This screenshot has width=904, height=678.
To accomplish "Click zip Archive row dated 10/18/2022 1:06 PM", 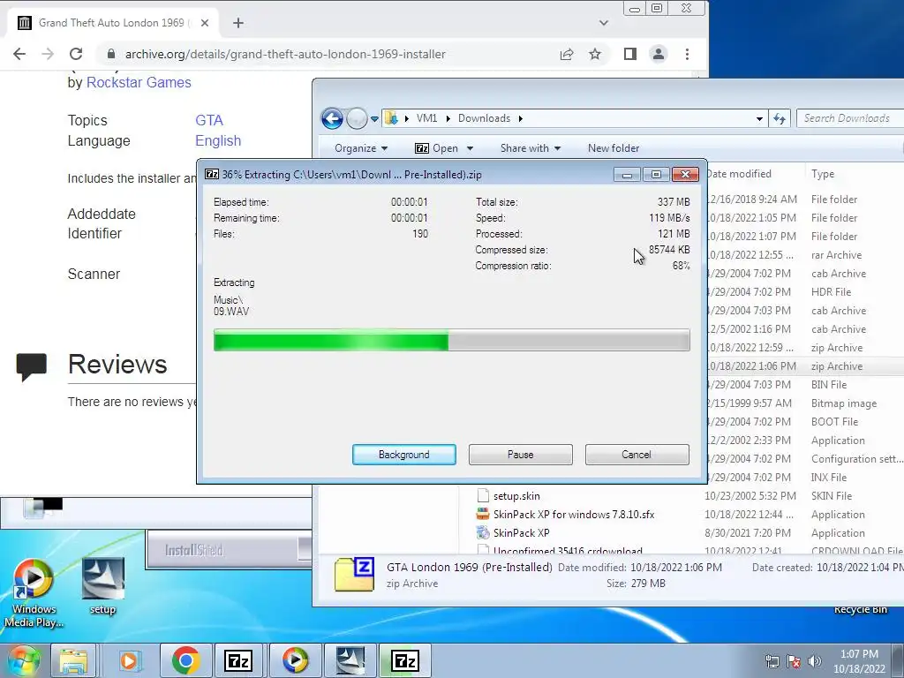I will [x=804, y=366].
